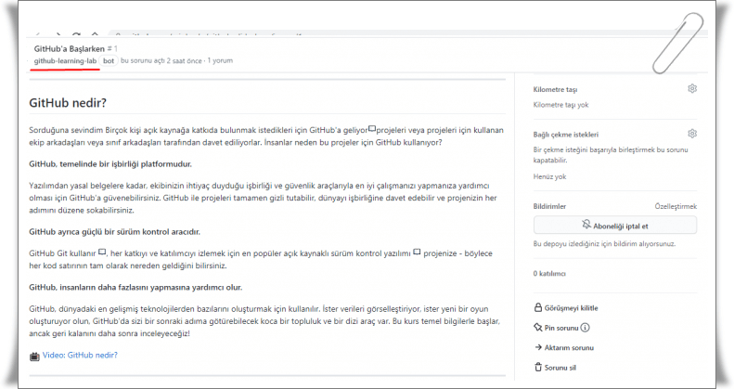Open the Kilometre taşı gear settings
The height and width of the screenshot is (389, 734).
tap(692, 88)
